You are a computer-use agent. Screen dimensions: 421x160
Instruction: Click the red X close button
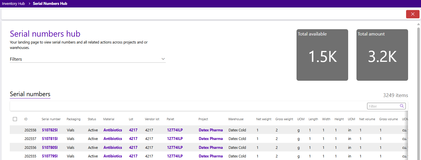(x=412, y=14)
